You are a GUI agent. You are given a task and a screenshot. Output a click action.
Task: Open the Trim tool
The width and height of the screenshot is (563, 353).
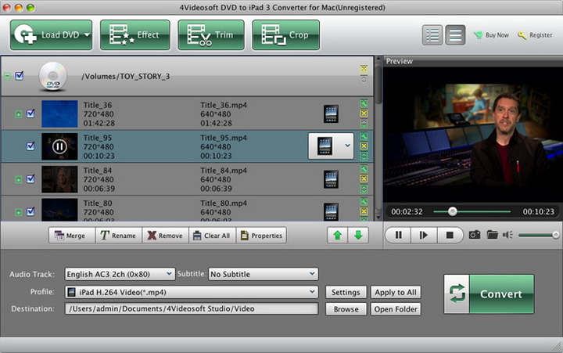(x=210, y=35)
